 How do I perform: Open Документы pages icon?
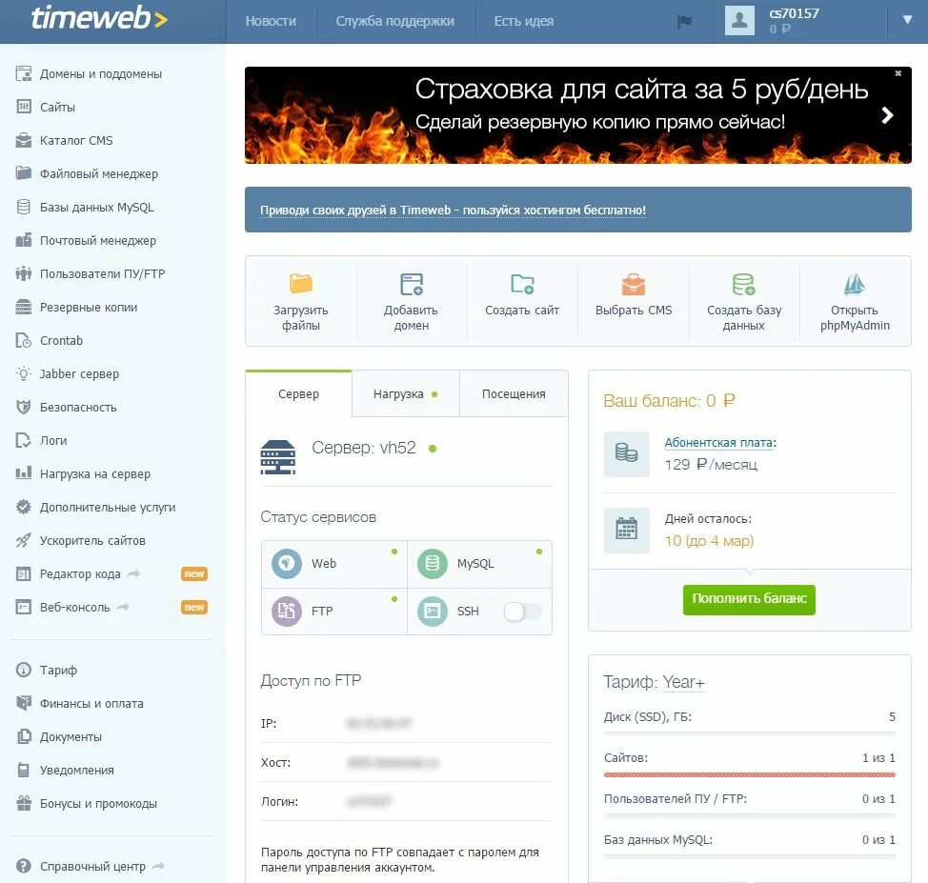(x=24, y=737)
